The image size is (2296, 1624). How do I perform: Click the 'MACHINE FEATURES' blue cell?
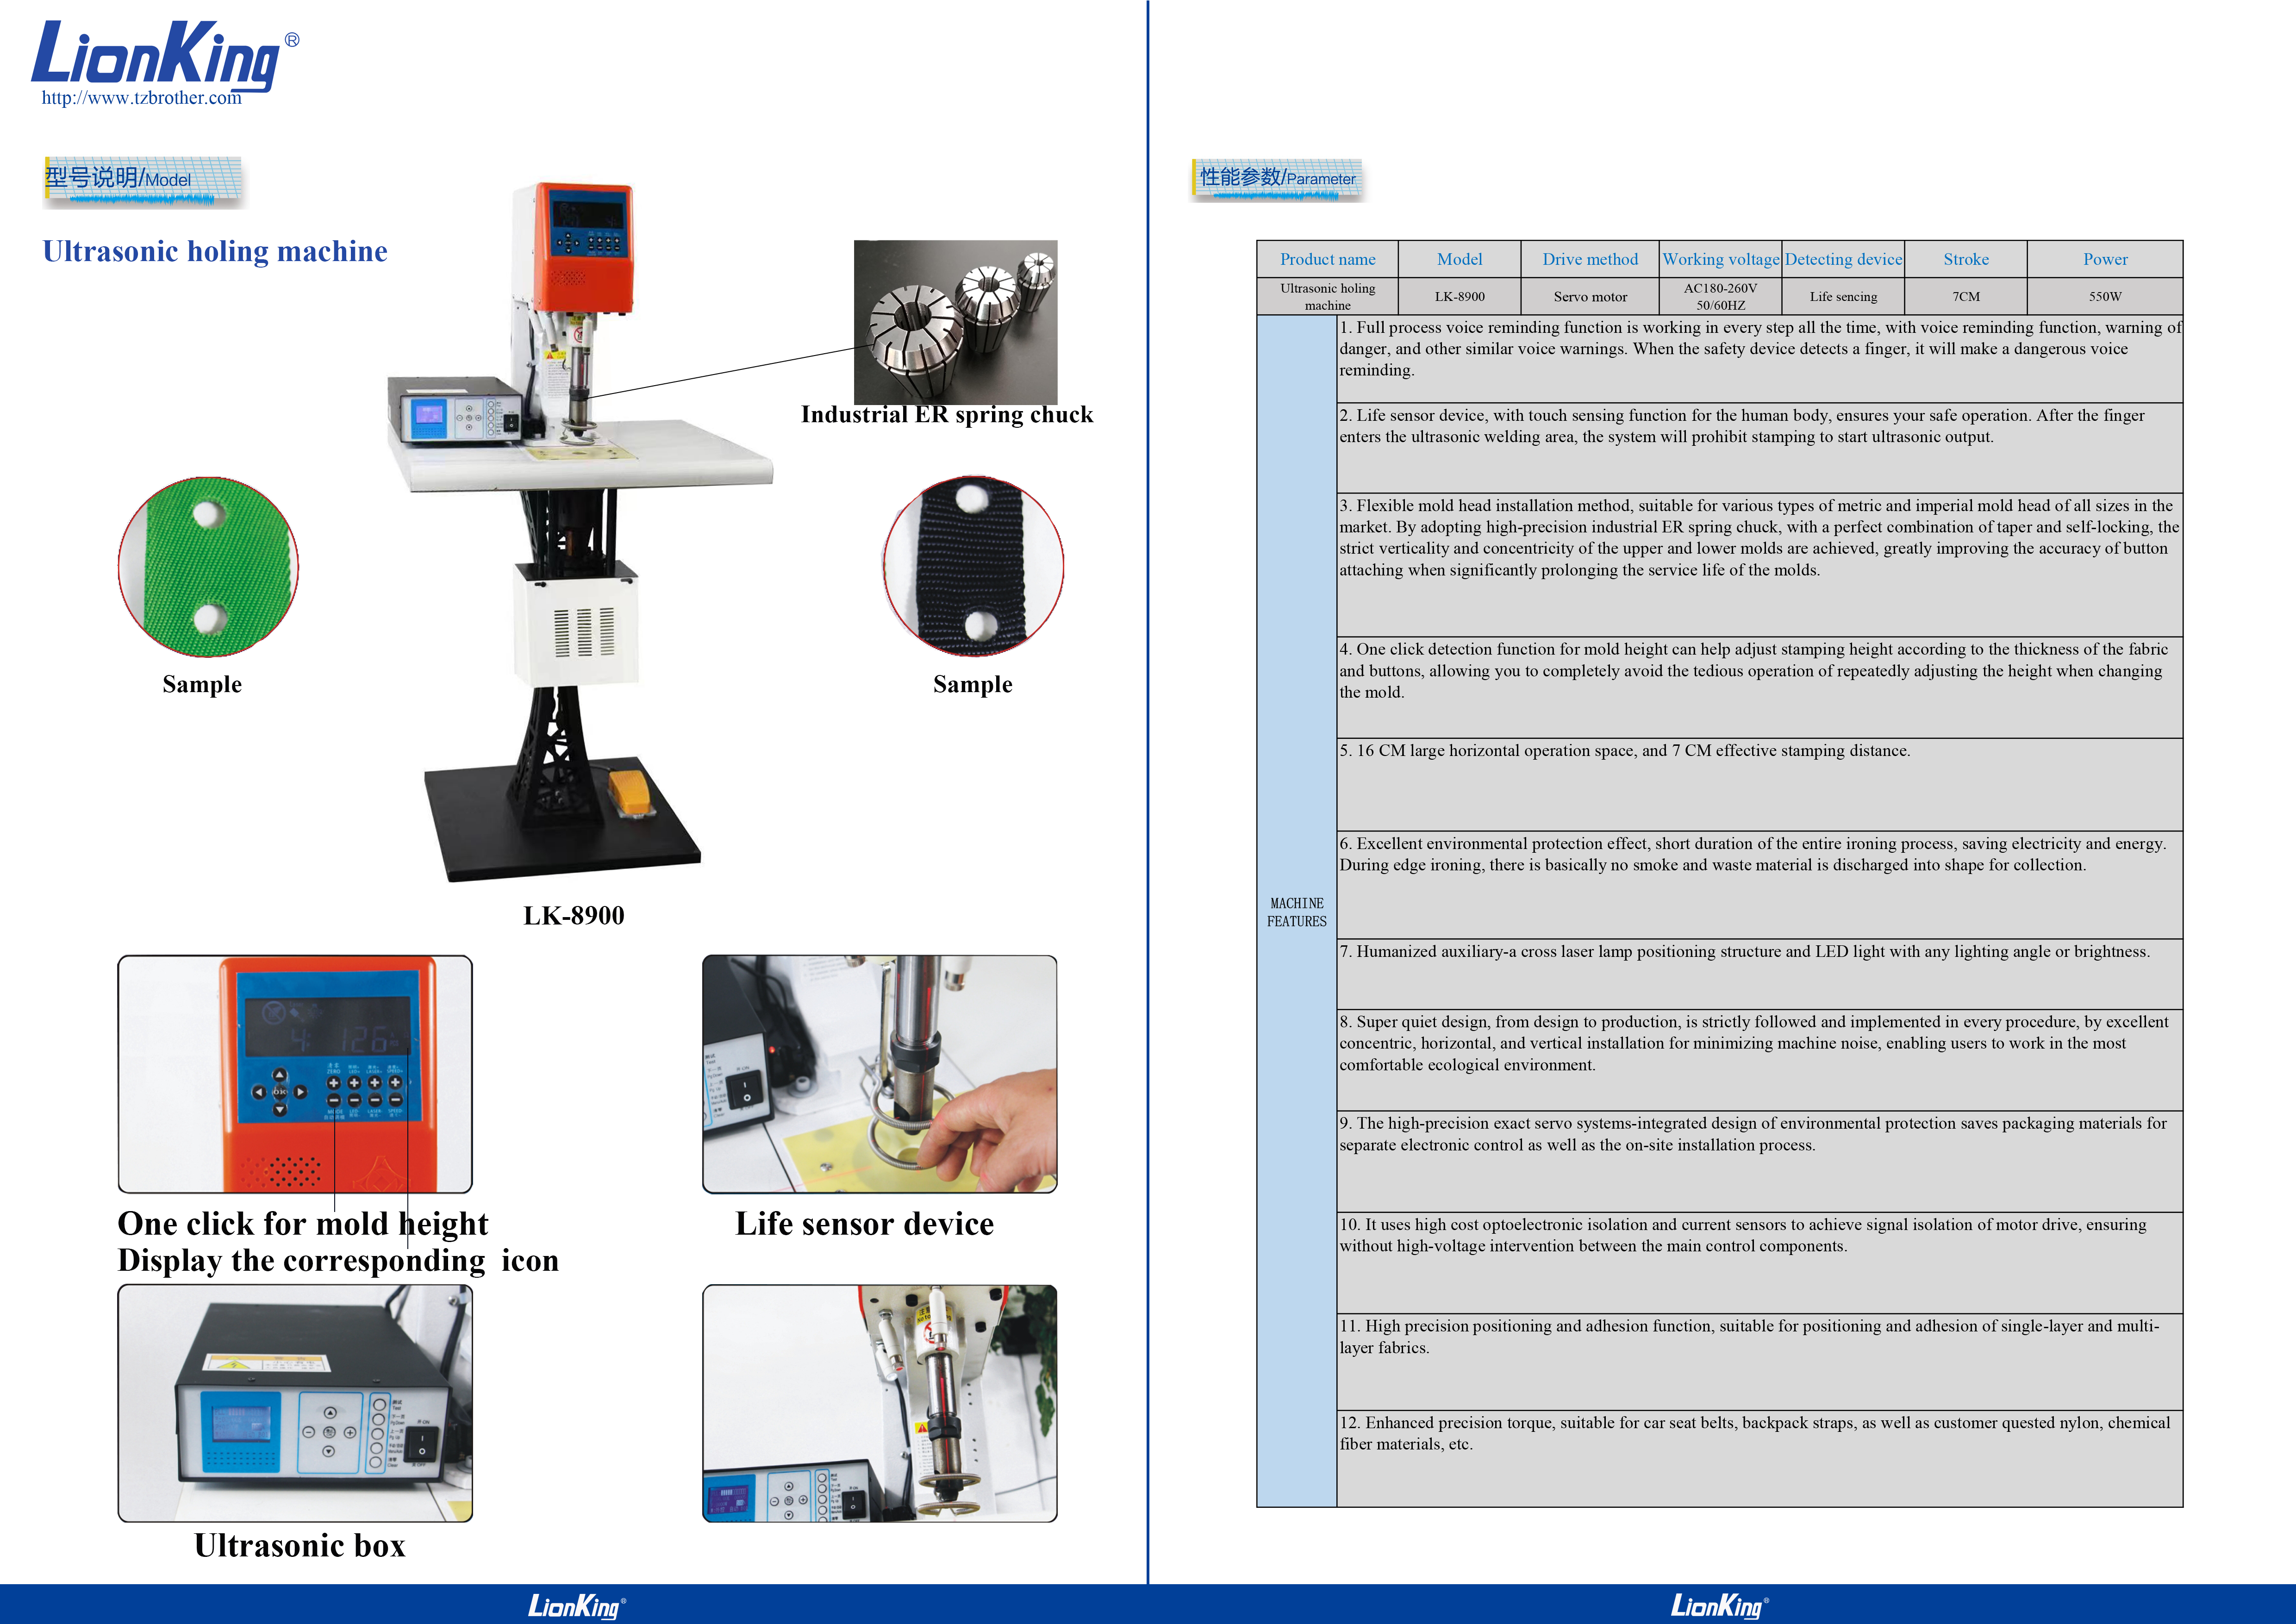point(1297,911)
